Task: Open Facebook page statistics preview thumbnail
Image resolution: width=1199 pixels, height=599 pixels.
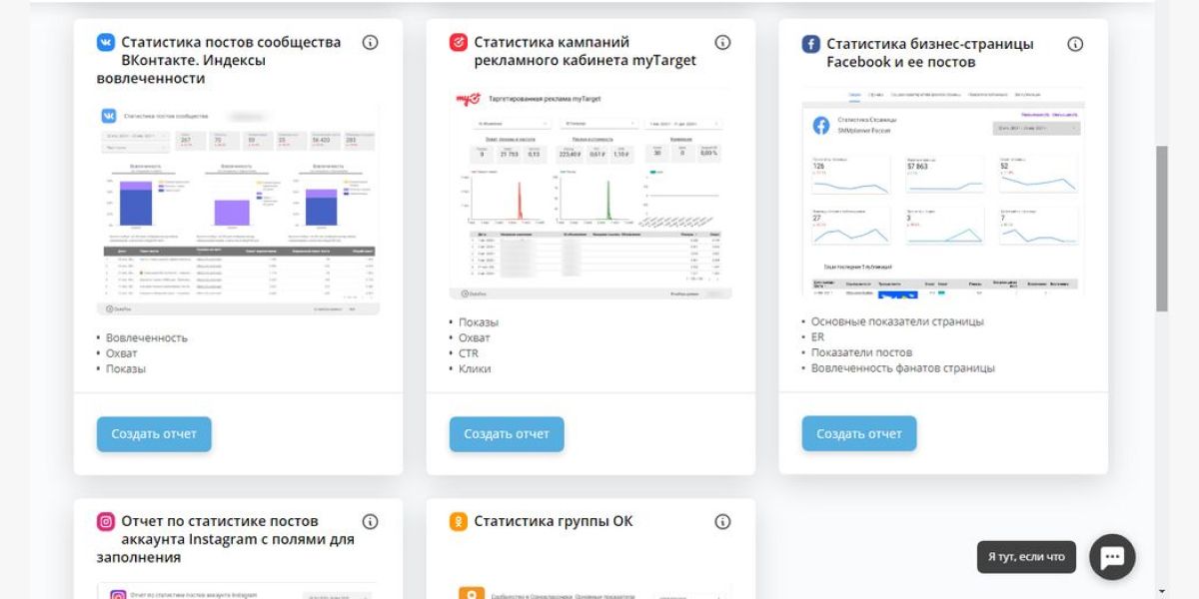Action: pos(943,192)
